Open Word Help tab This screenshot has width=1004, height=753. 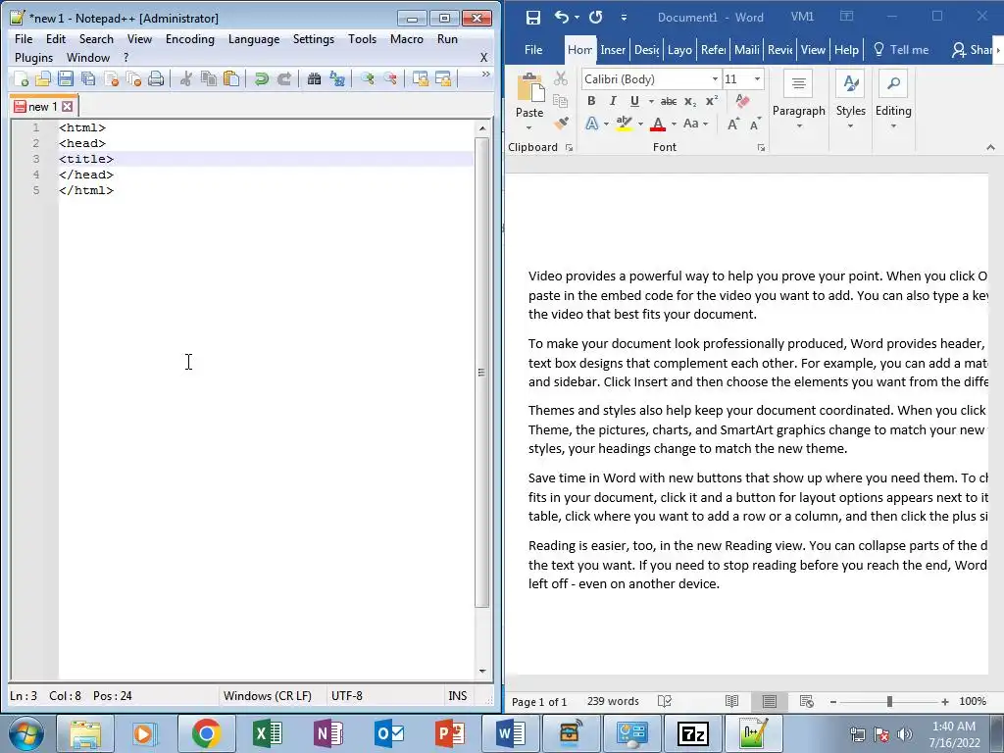point(846,49)
